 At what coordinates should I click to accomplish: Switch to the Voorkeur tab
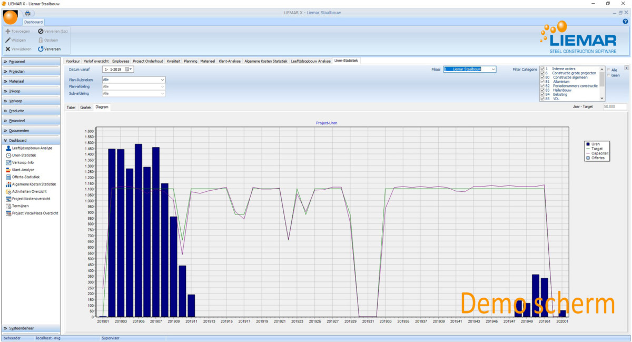pos(73,61)
